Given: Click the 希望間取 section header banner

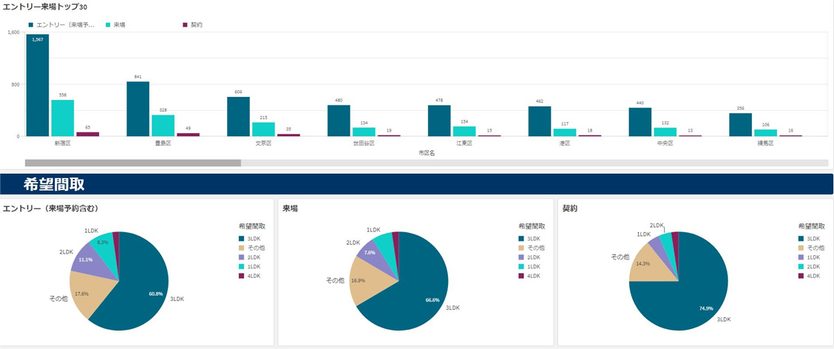Looking at the screenshot, I should [x=417, y=184].
